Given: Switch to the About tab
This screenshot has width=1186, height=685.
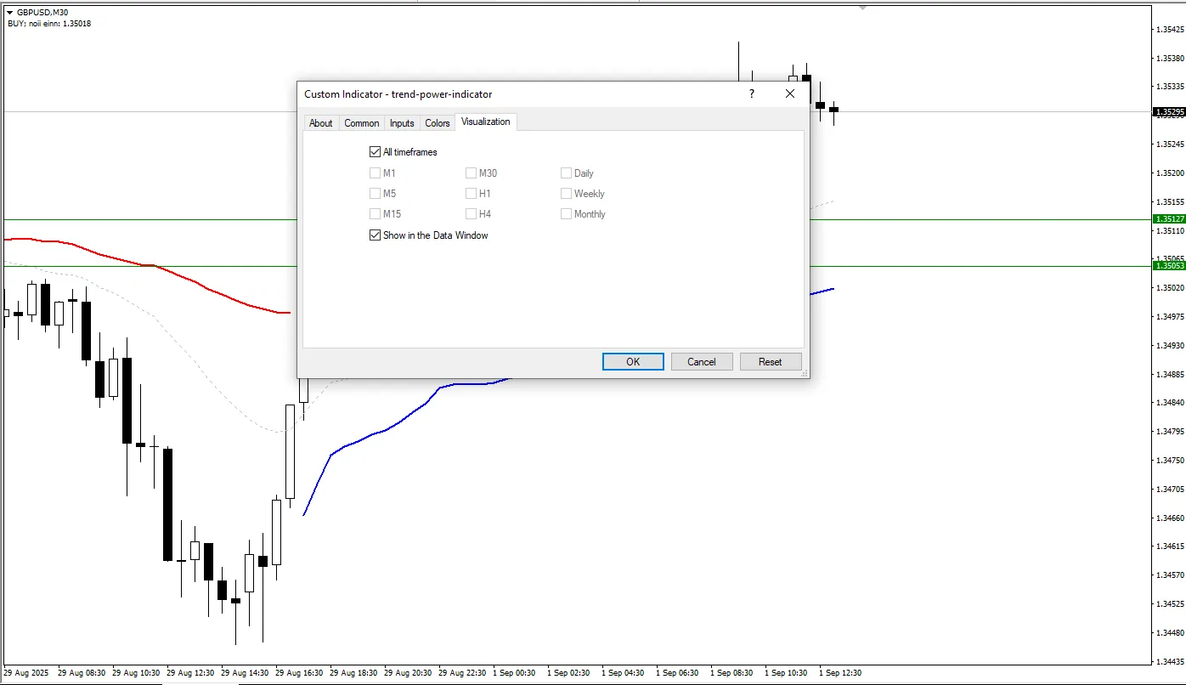Looking at the screenshot, I should pyautogui.click(x=320, y=123).
